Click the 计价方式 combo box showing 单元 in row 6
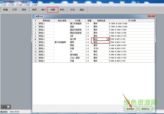 tap(101, 39)
